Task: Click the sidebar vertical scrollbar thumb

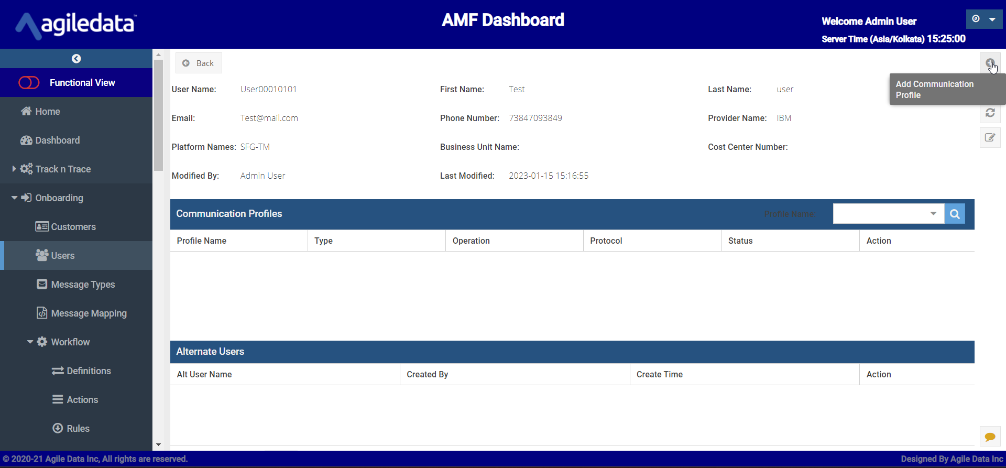Action: [x=158, y=115]
